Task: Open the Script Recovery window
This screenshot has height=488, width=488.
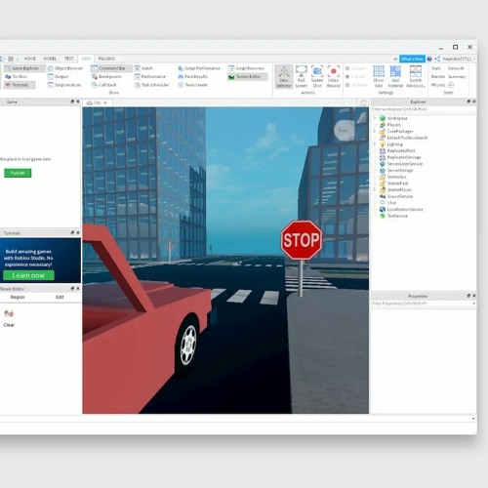Action: (x=246, y=68)
